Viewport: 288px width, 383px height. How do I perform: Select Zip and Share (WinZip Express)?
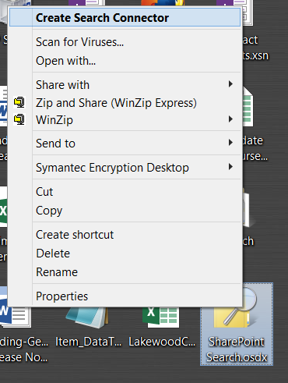coord(125,102)
